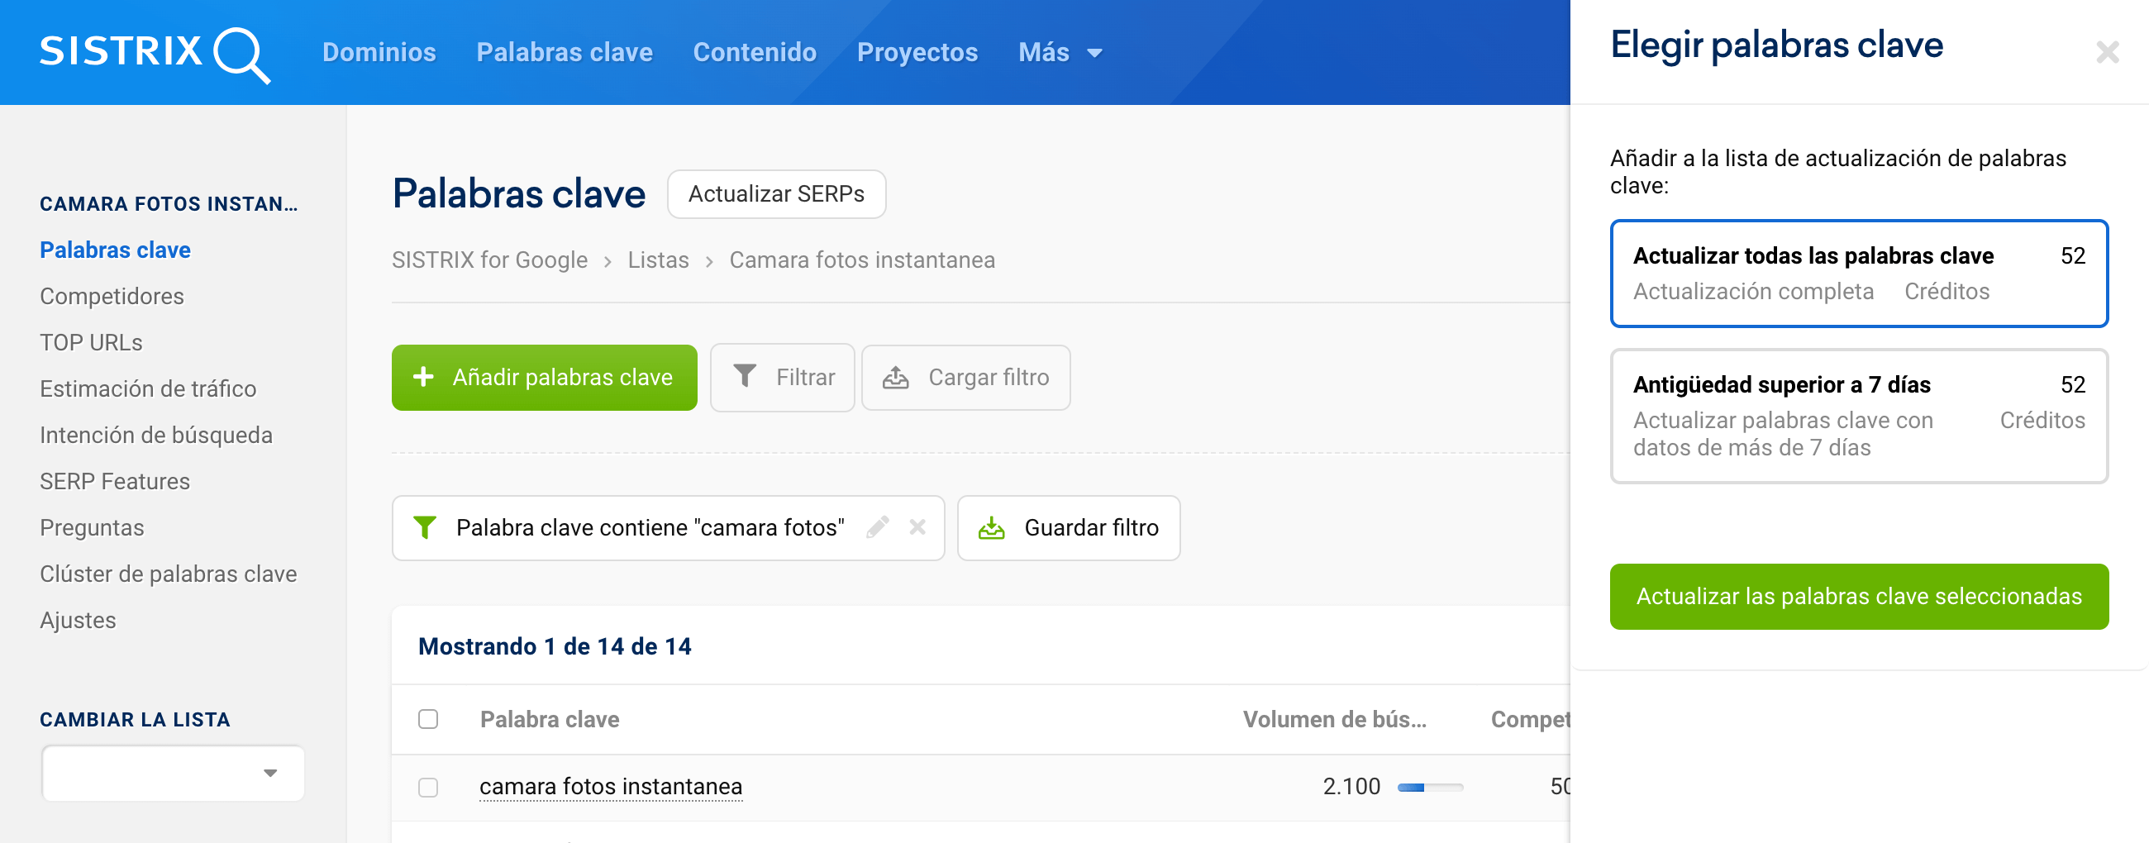Open the Dominios navigation item

pos(379,53)
